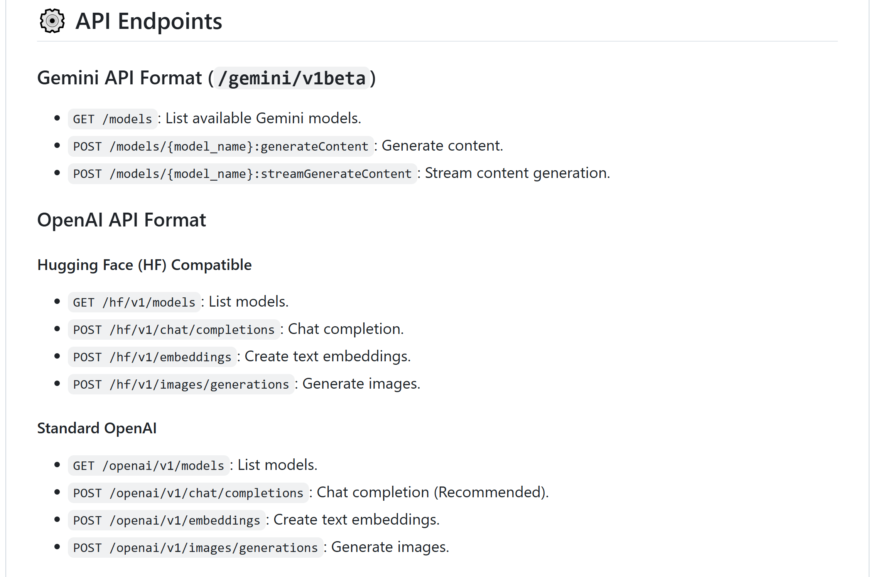This screenshot has height=577, width=871.
Task: Click 'List available Gemini models.' text
Action: click(263, 118)
